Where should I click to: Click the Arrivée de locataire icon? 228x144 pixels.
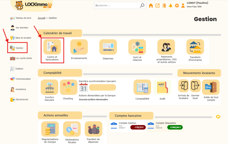click(x=183, y=86)
